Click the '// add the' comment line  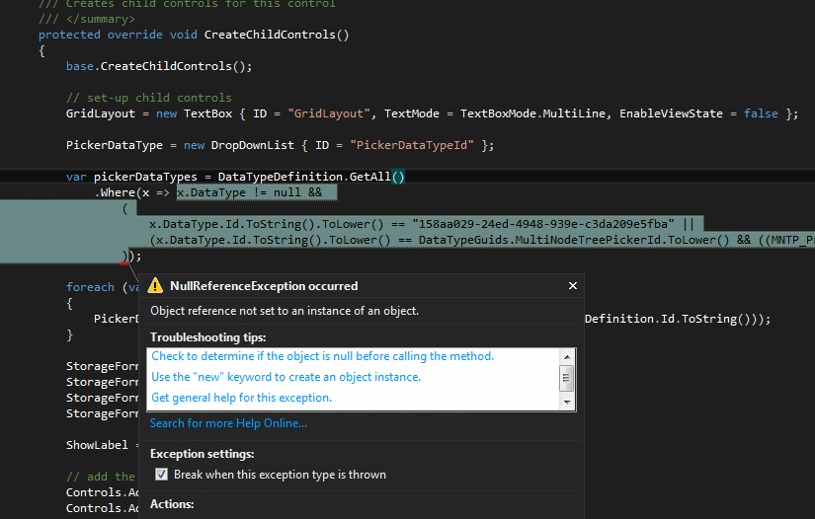pyautogui.click(x=101, y=477)
